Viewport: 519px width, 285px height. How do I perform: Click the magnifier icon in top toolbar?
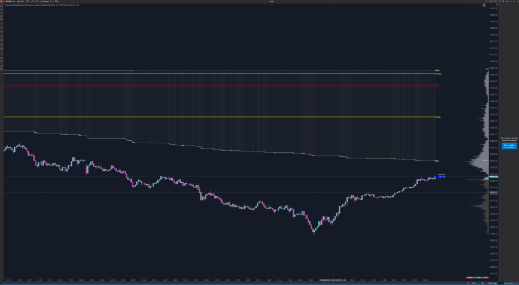37,2
